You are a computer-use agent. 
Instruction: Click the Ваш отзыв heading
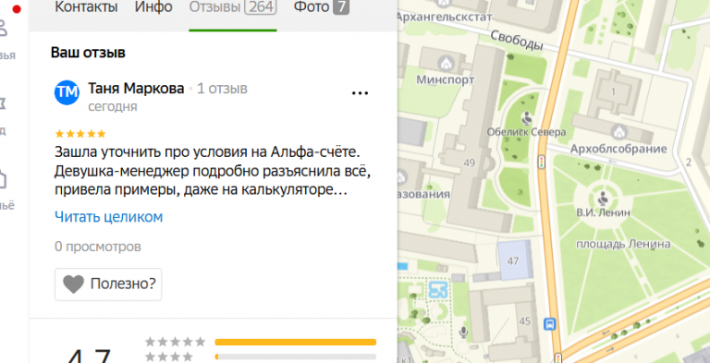click(x=88, y=53)
